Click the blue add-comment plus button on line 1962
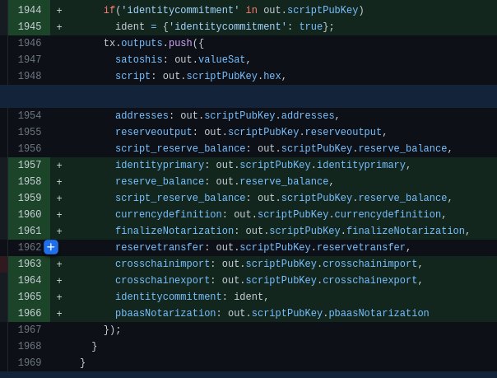 pyautogui.click(x=51, y=247)
